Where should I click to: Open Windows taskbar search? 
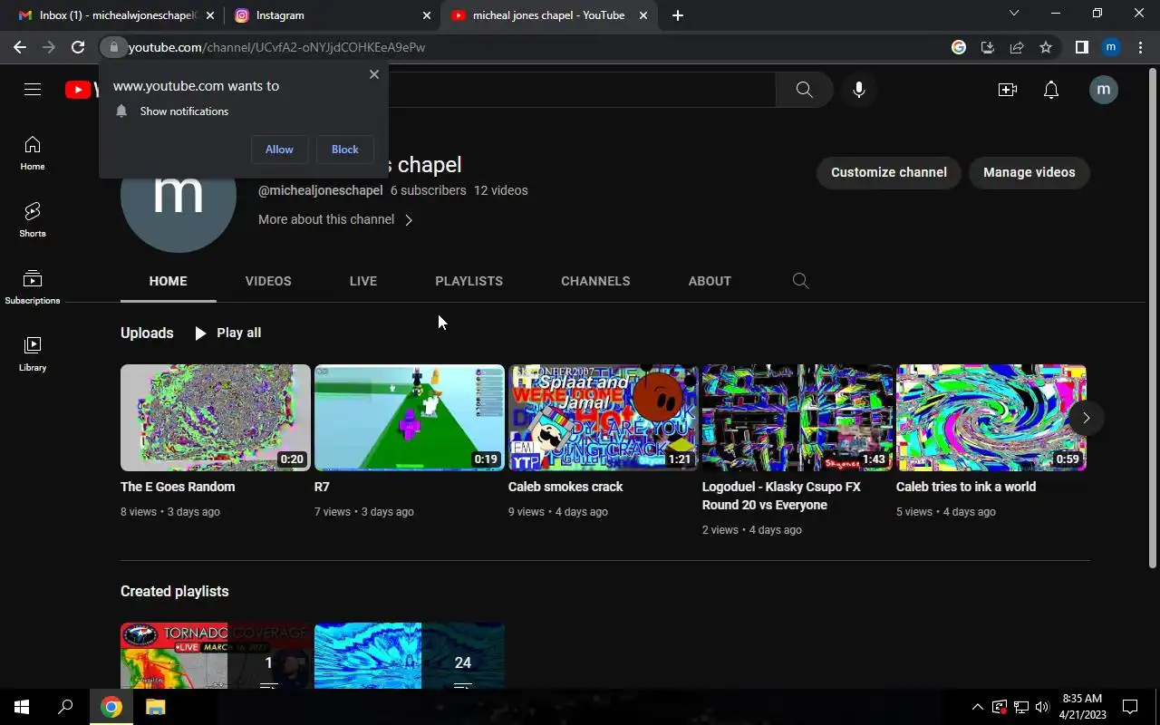pos(65,707)
